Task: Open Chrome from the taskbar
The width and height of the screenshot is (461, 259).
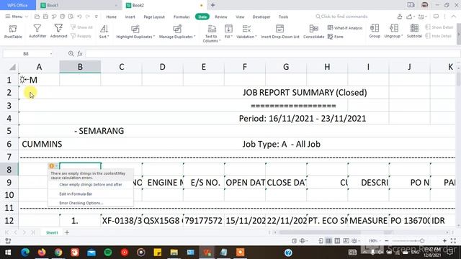Action: pyautogui.click(x=58, y=253)
